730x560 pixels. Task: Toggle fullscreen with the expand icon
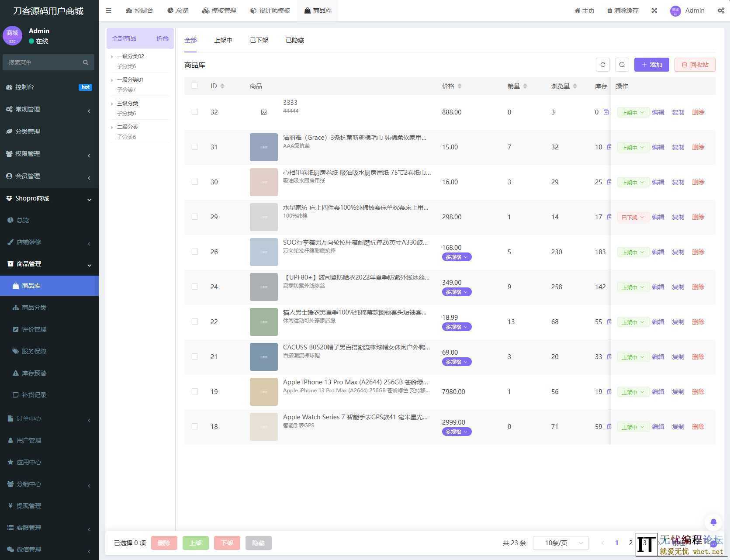654,10
